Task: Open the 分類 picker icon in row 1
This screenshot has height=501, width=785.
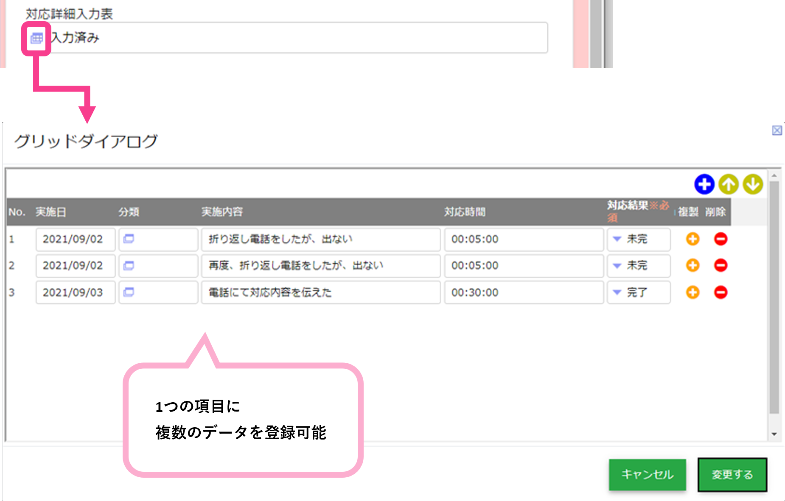Action: click(129, 239)
